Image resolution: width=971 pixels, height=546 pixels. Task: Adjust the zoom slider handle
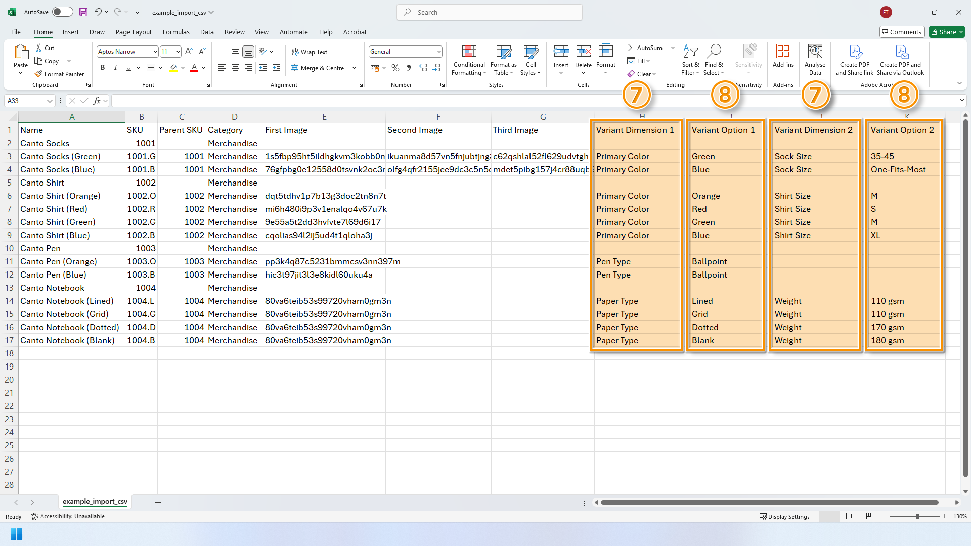(917, 516)
